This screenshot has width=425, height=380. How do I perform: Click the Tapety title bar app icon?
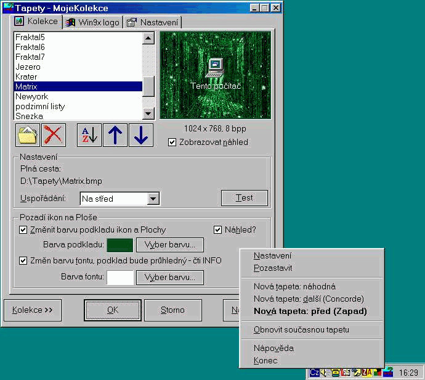pos(8,7)
